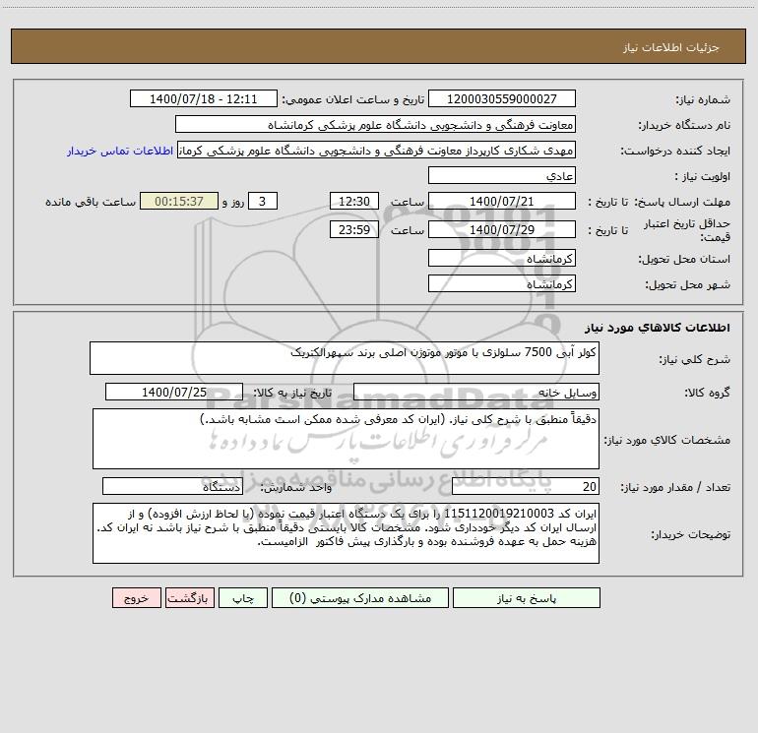Image resolution: width=758 pixels, height=733 pixels.
Task: Click the countdown timer 00:15:37
Action: (x=179, y=201)
